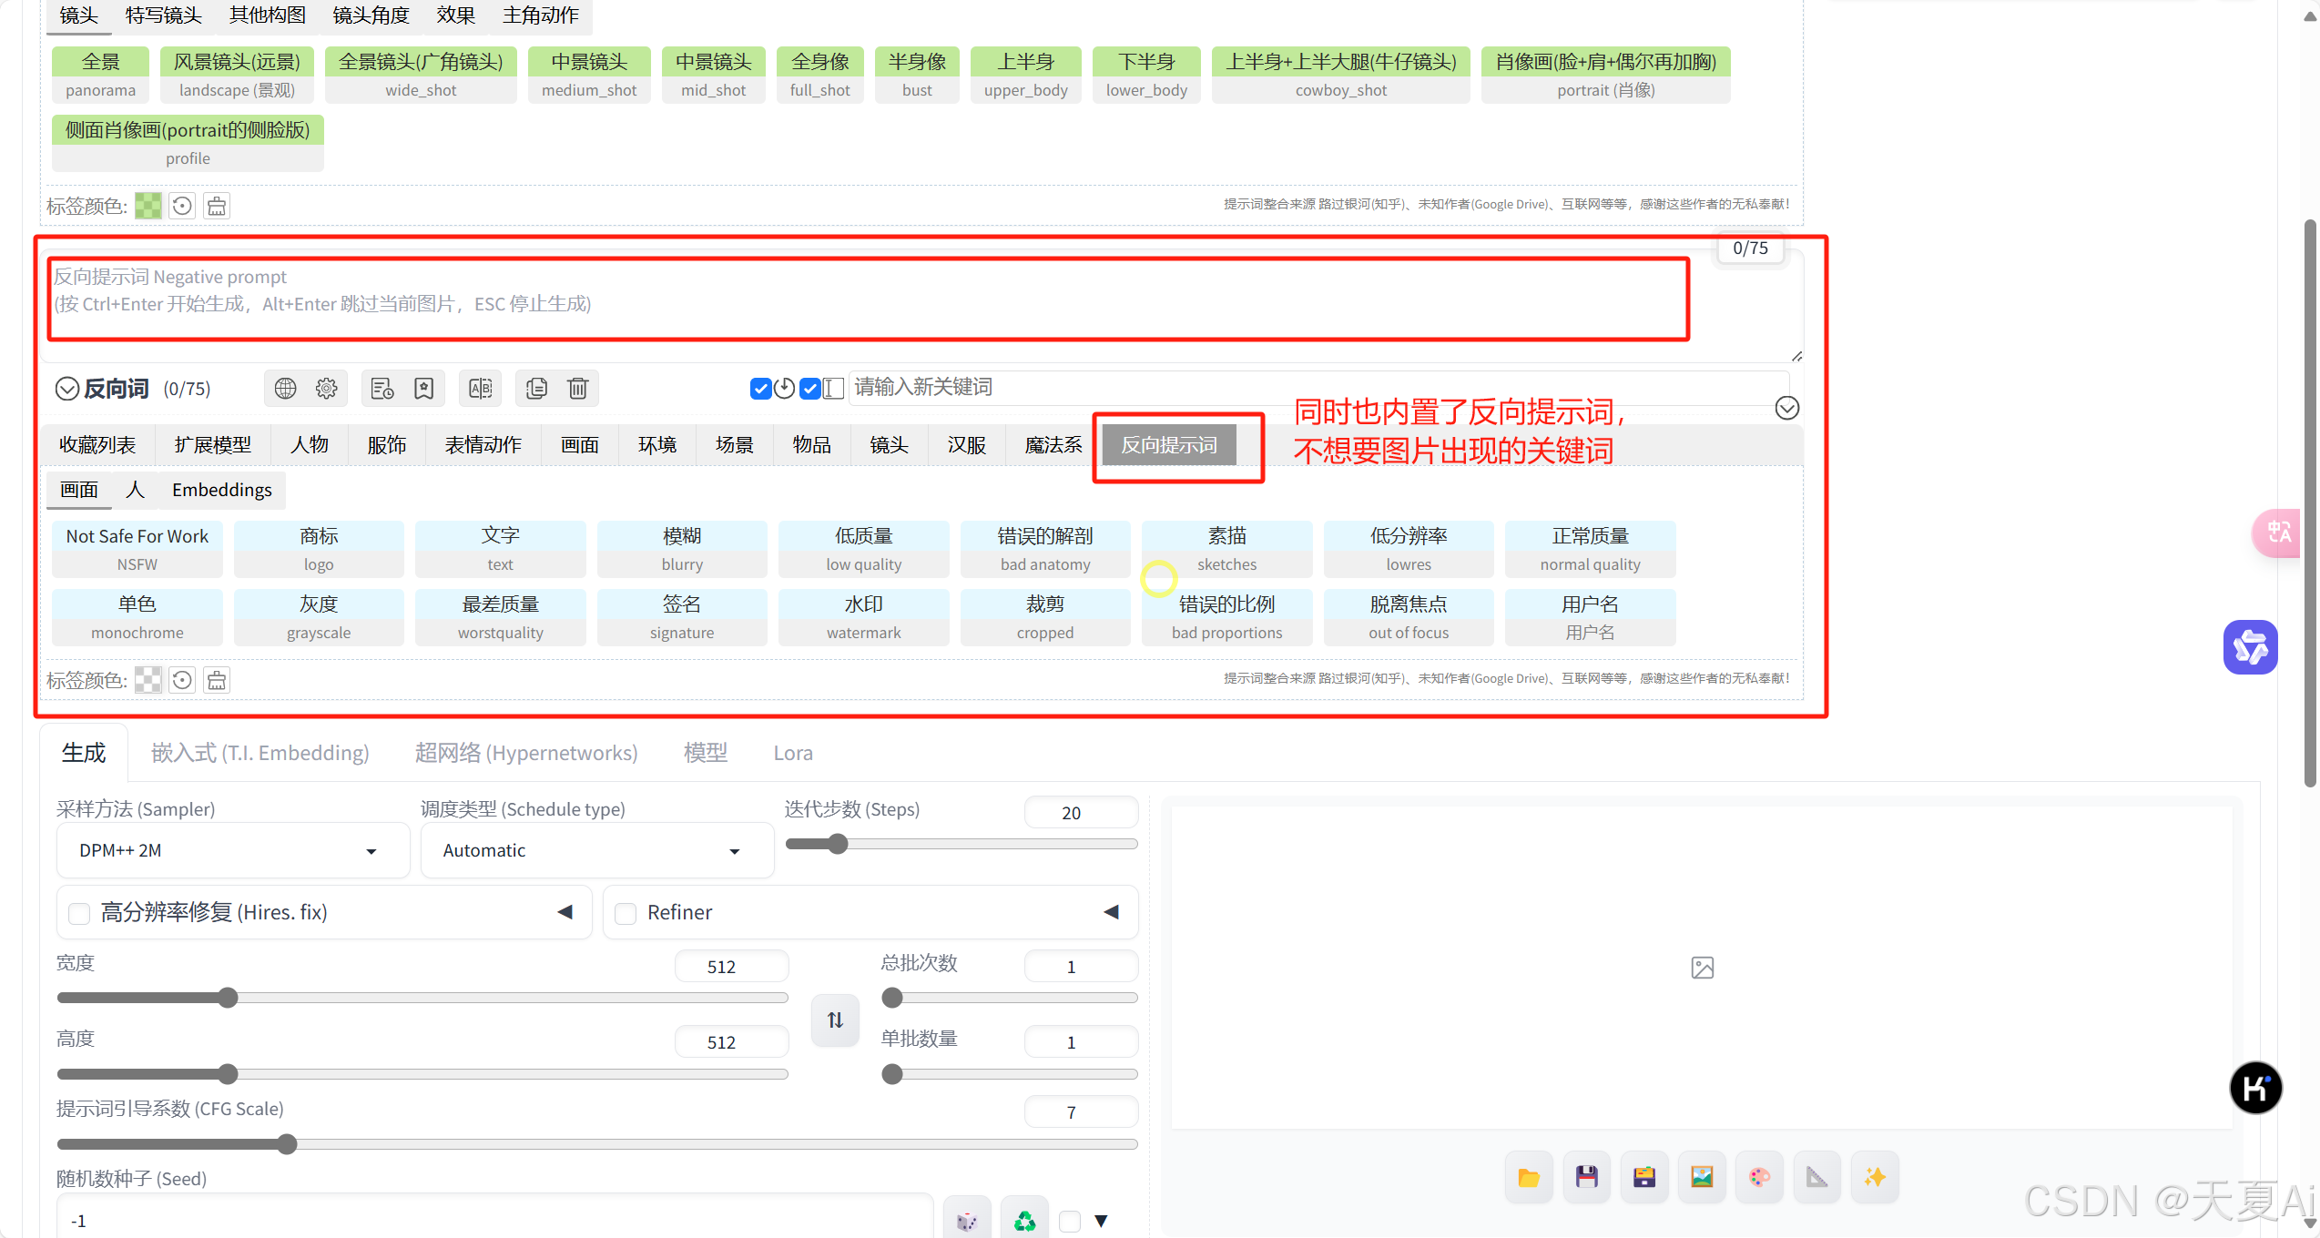The image size is (2320, 1238).
Task: Click the trash icon to clear negative keywords
Action: [x=577, y=389]
